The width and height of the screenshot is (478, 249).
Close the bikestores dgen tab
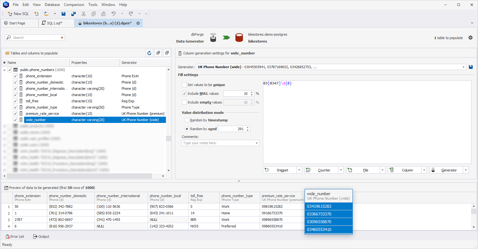(x=138, y=23)
